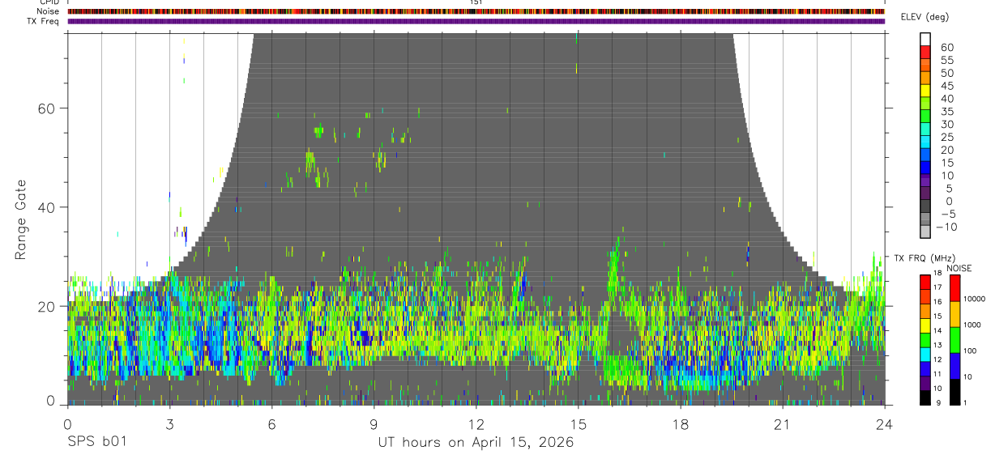Click the '50' label of the ELEV colorbar

pos(947,73)
